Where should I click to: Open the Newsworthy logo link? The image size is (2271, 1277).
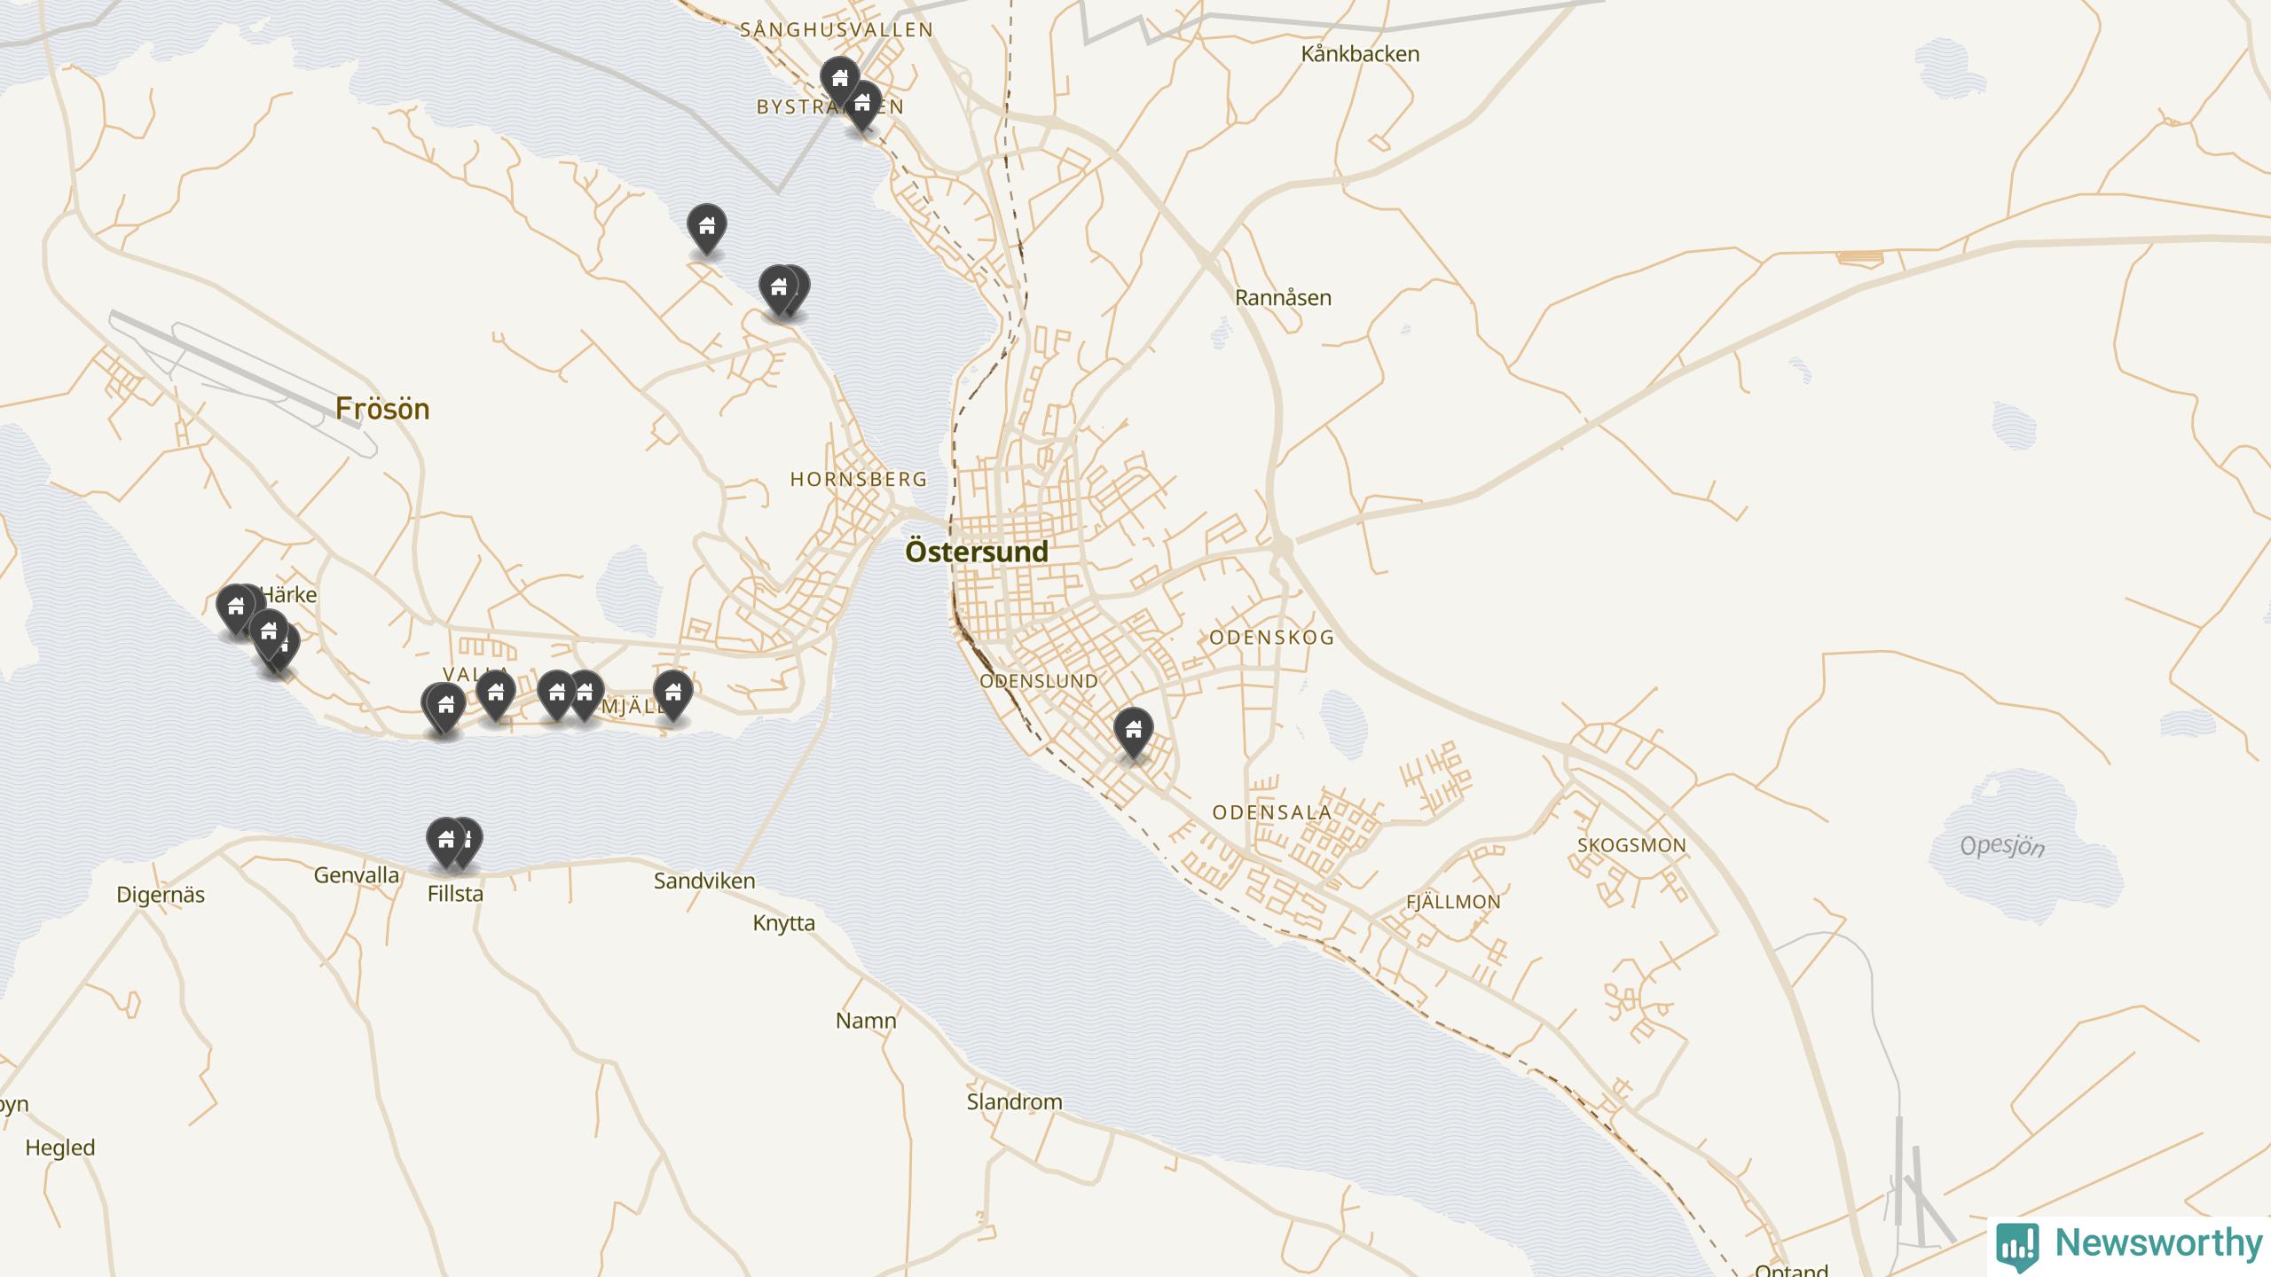pos(2129,1245)
